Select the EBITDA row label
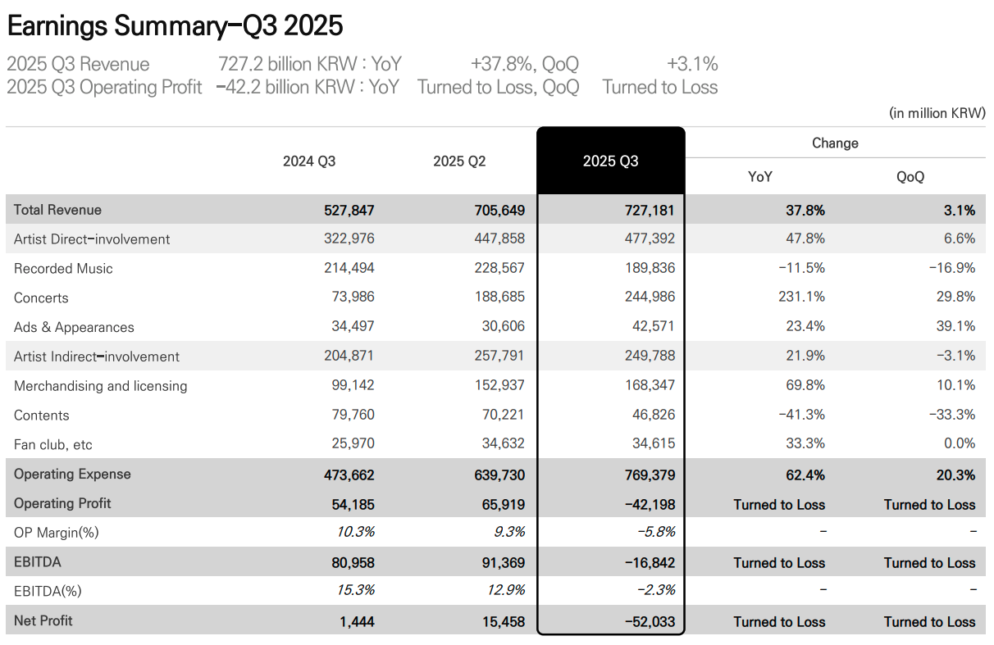 pyautogui.click(x=38, y=562)
